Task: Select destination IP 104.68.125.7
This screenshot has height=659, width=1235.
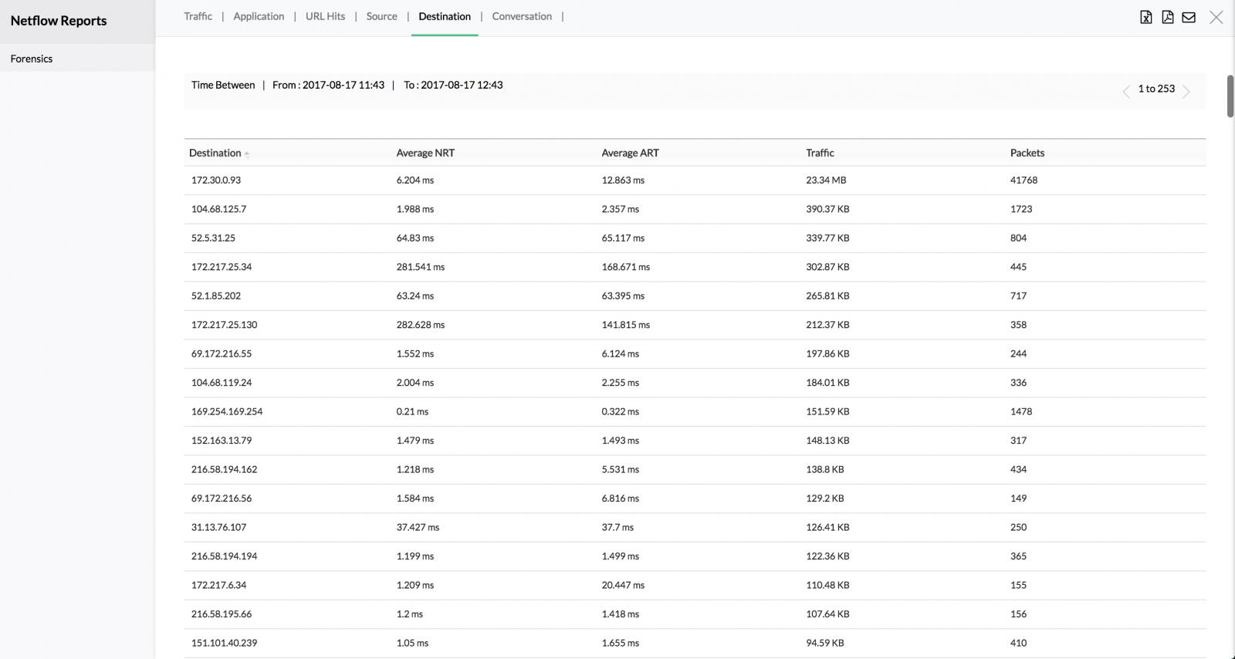Action: (x=219, y=209)
